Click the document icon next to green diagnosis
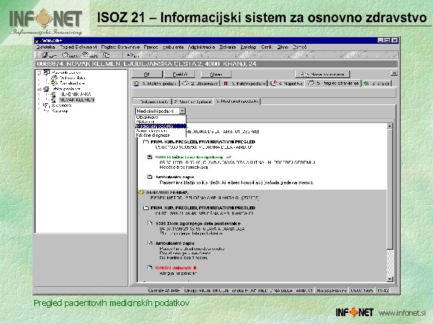 coord(150,157)
